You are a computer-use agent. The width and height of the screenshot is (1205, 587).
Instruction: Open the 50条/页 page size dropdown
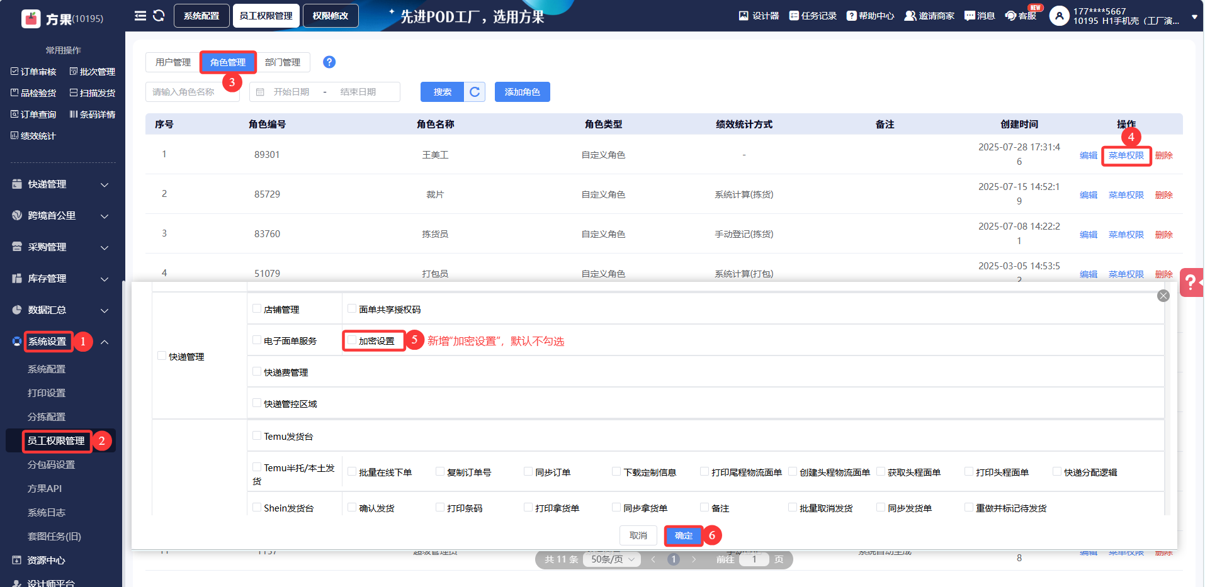click(612, 559)
